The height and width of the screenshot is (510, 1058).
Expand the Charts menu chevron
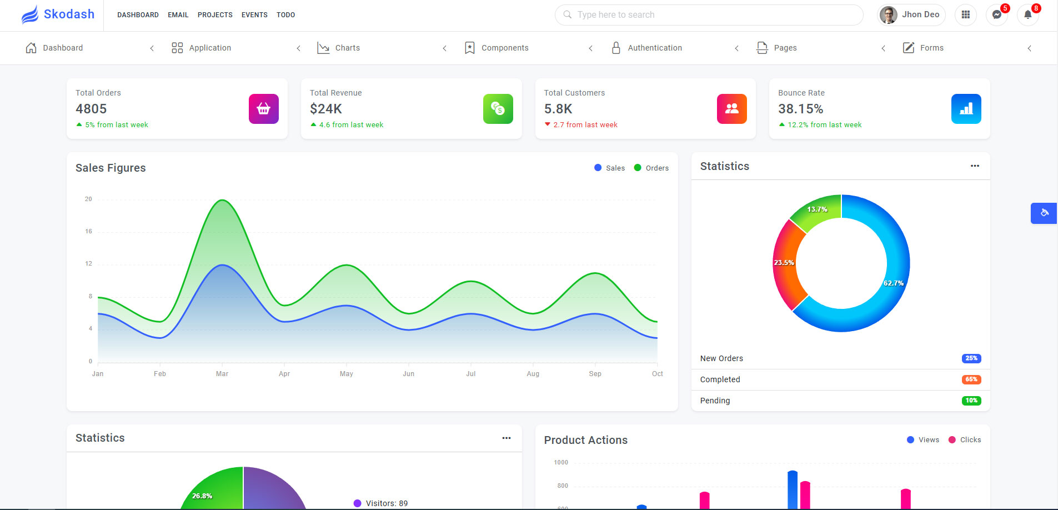pyautogui.click(x=444, y=48)
